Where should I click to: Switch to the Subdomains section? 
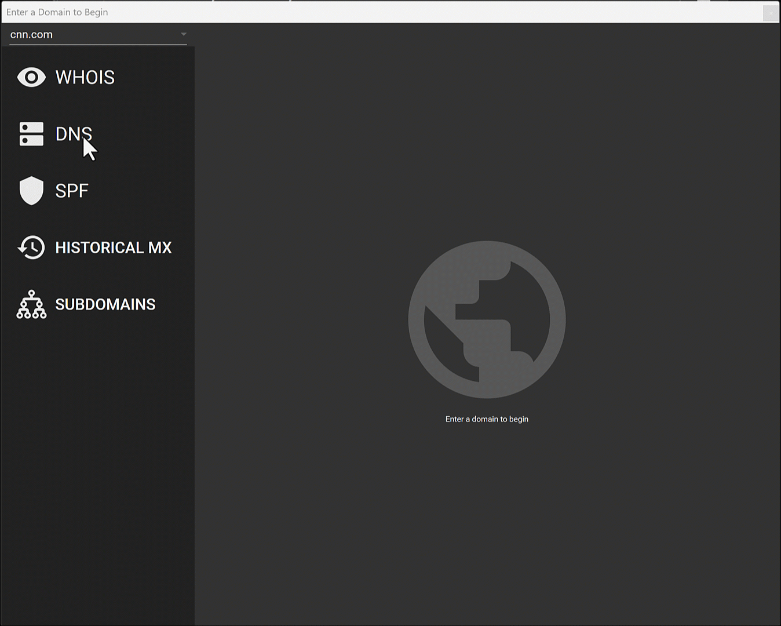105,304
